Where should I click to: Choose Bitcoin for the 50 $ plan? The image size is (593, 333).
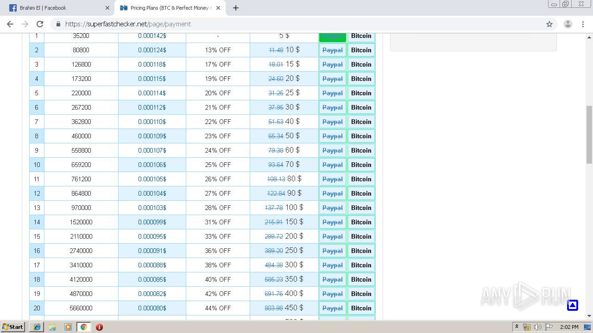[361, 136]
